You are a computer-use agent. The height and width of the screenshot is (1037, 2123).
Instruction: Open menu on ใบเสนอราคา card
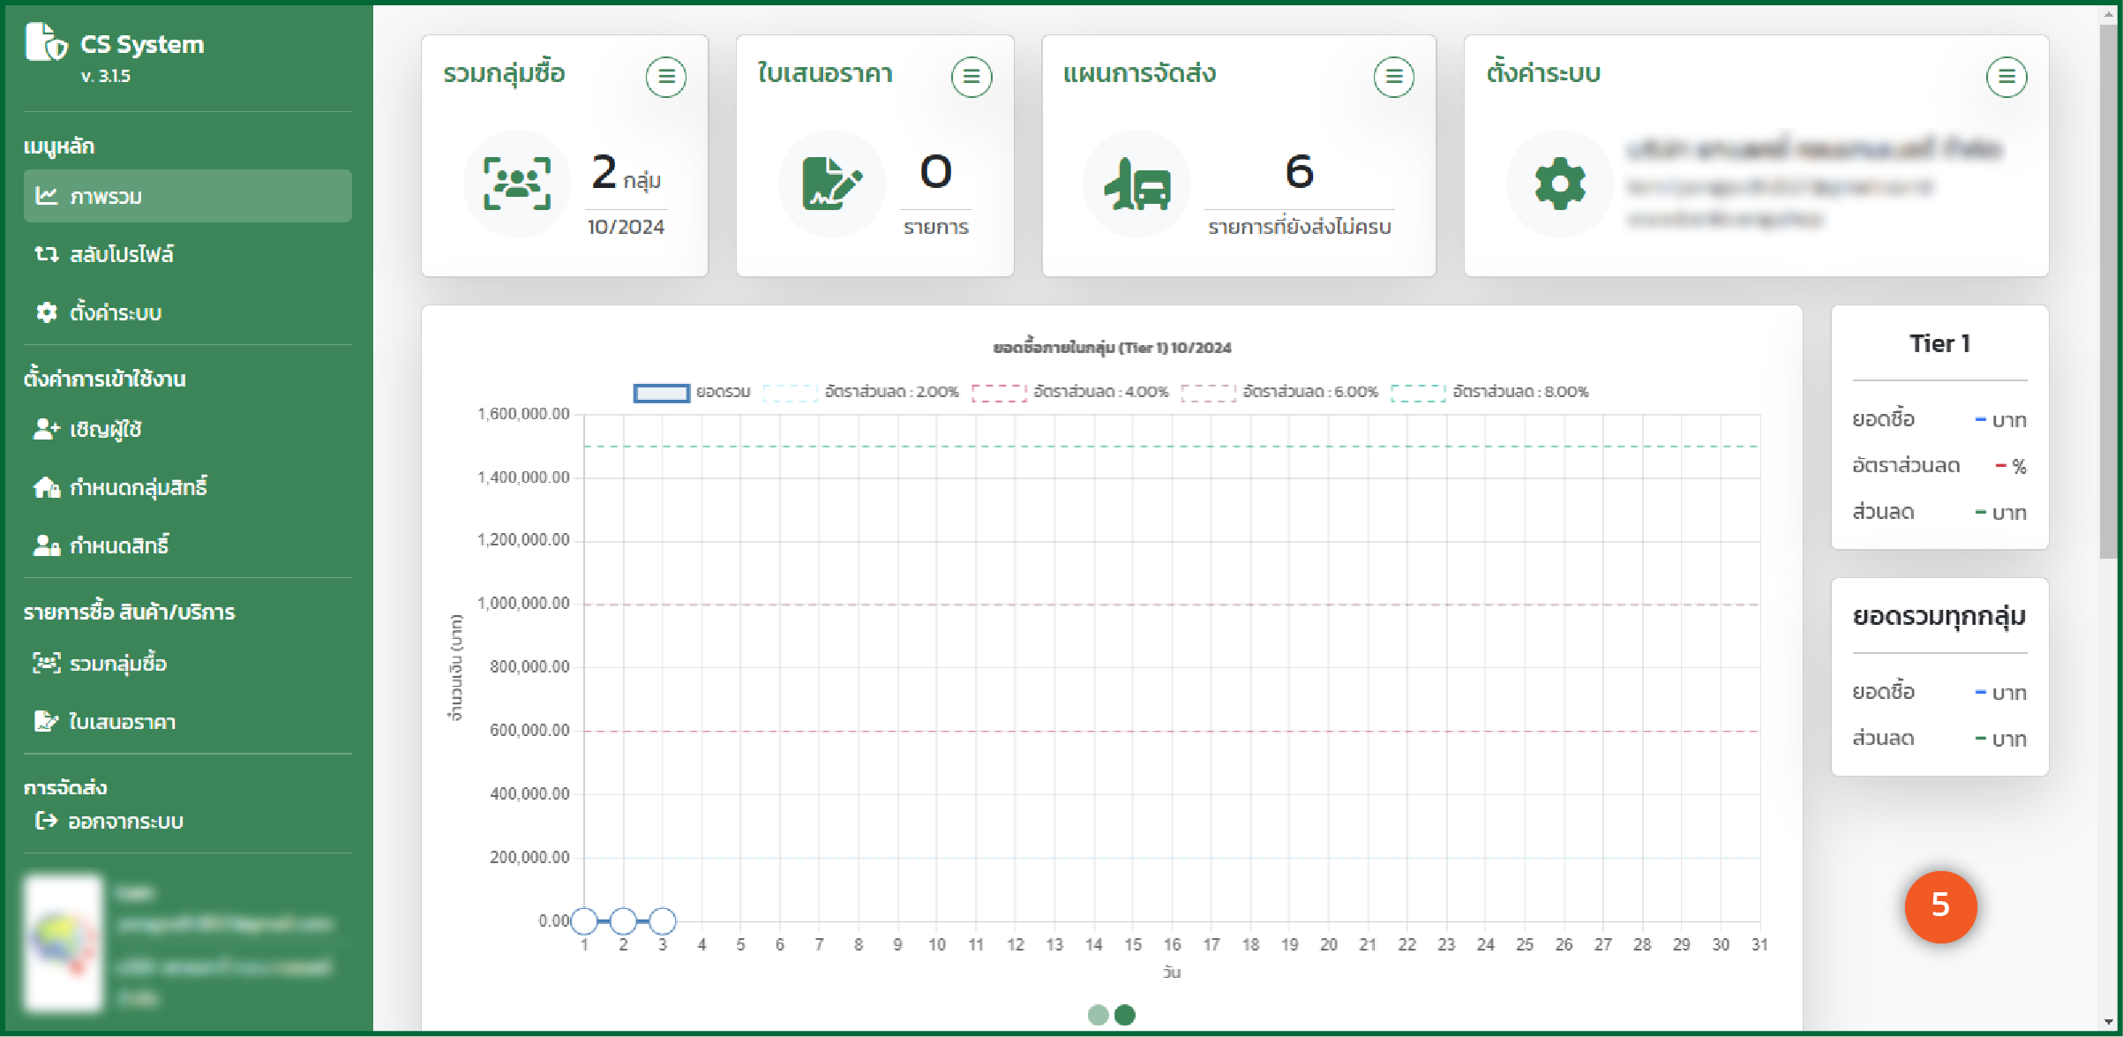pos(971,77)
